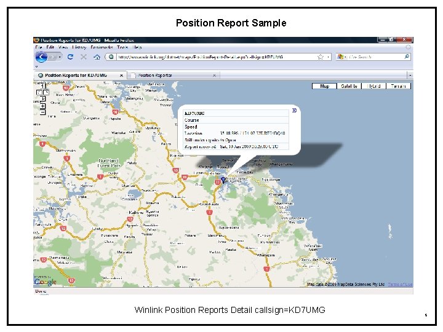Screen dimensions: 443x332
Task: Click the Kaikohe town label
Action: pyautogui.click(x=136, y=212)
